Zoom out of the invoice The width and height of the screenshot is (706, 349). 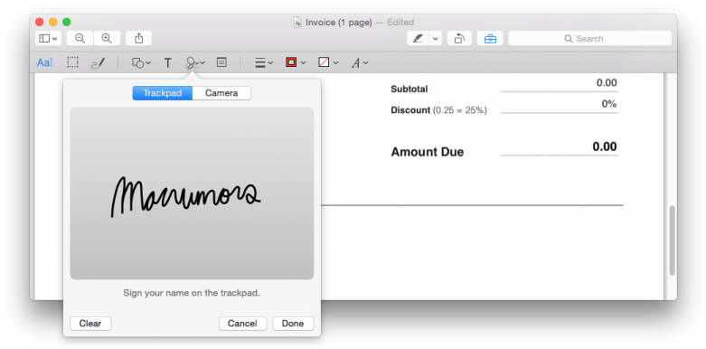point(80,39)
